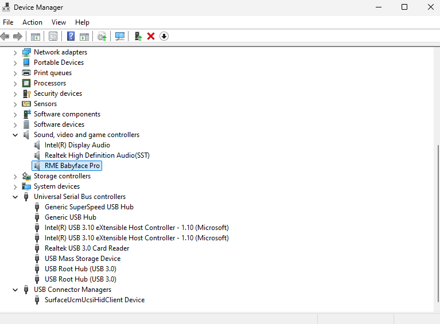Click the red X Uninstall device icon
Image resolution: width=440 pixels, height=324 pixels.
(151, 36)
